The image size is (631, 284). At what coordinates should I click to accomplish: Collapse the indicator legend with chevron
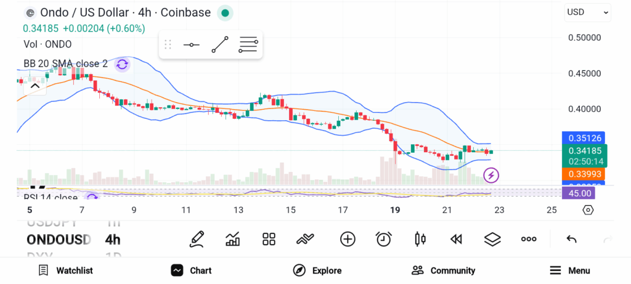[35, 86]
